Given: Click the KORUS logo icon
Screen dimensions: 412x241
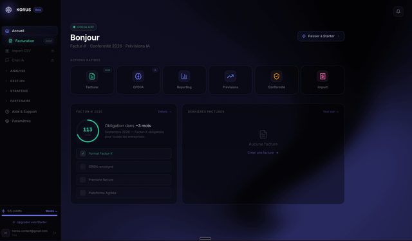Looking at the screenshot, I should pos(8,10).
